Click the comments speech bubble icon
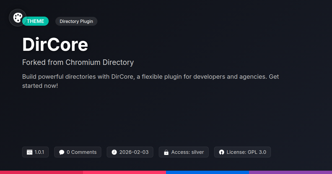Screen dimensions: 332x174 pyautogui.click(x=62, y=152)
